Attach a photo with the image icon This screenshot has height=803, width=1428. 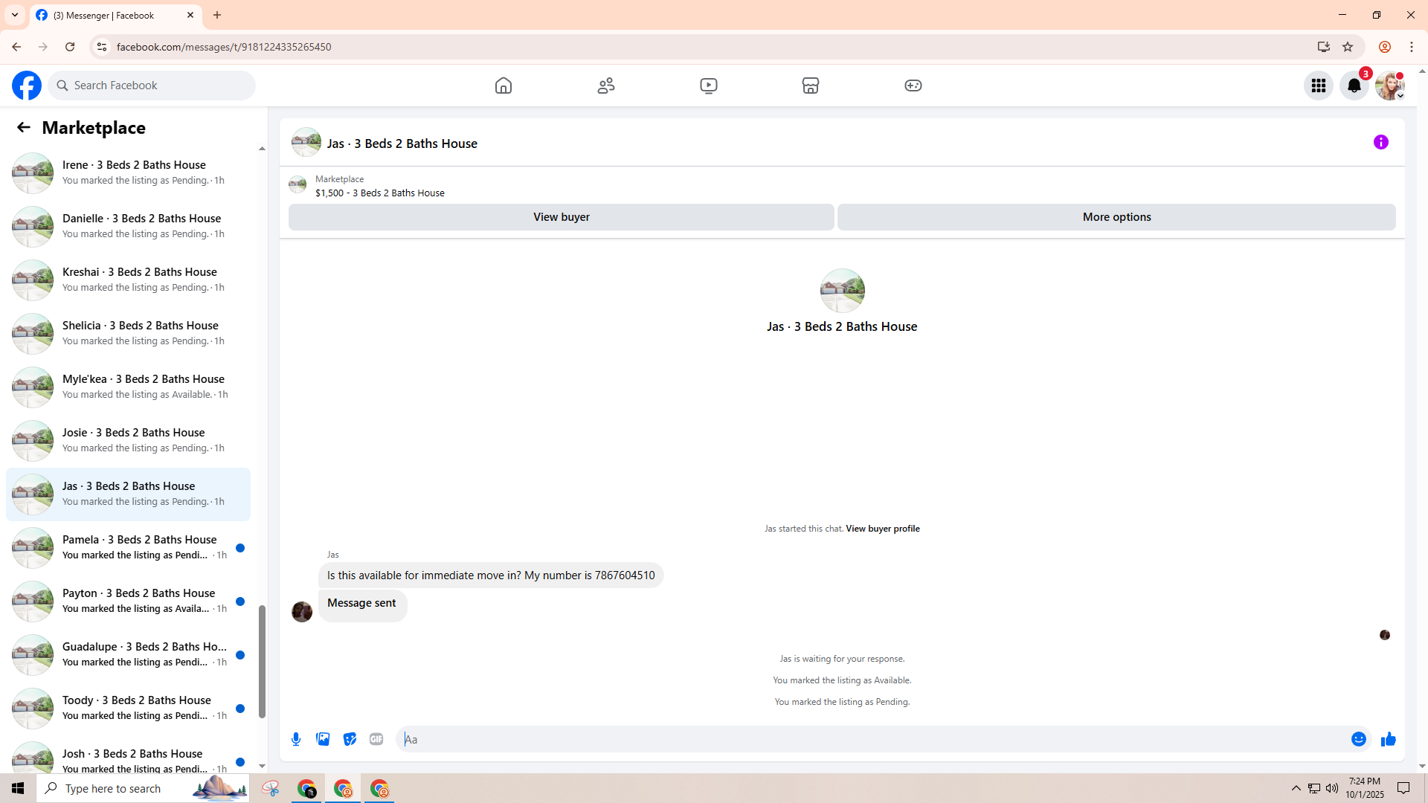pyautogui.click(x=323, y=739)
